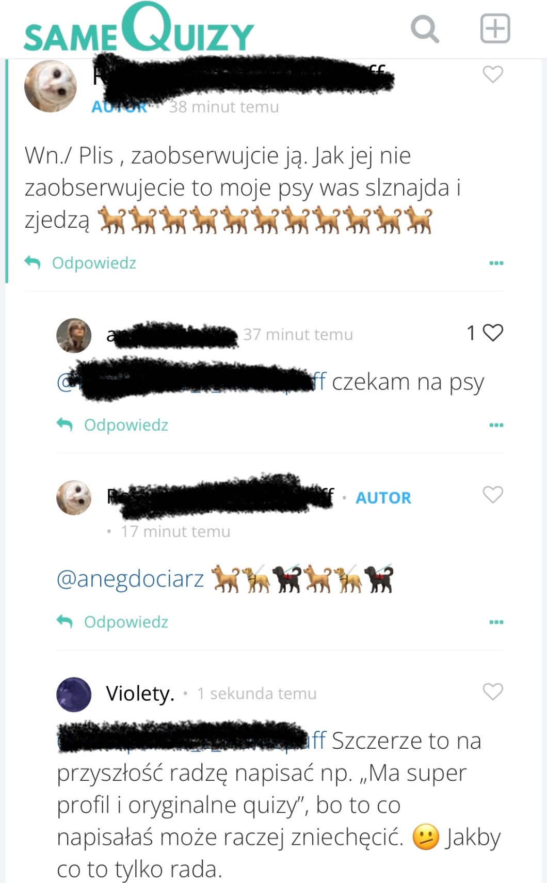Like the author's 38 minut temu comment
The image size is (547, 883).
pos(493,74)
